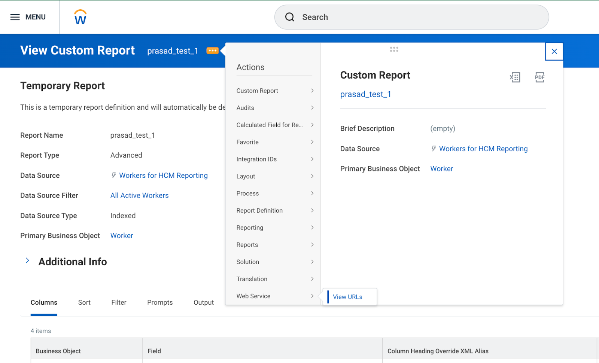Click prasad_test_1 link in popup
Image resolution: width=599 pixels, height=363 pixels.
click(365, 94)
